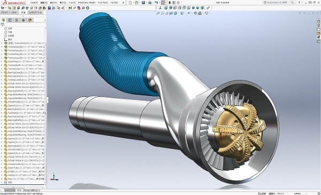Expand the OuterRing<1> component
The width and height of the screenshot is (321, 195).
click(x=2, y=61)
